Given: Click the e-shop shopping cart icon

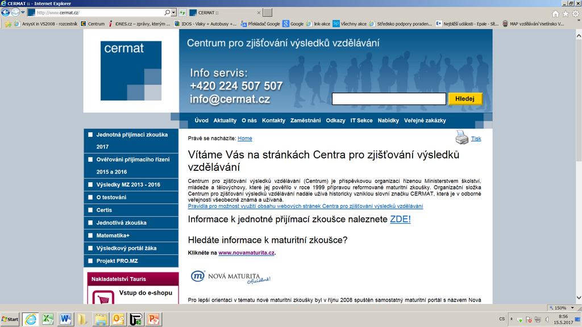Looking at the screenshot, I should [x=103, y=297].
